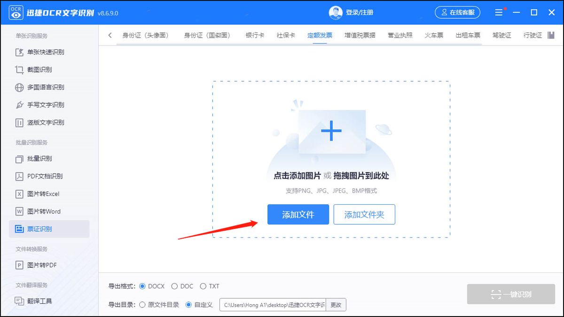Screen dimensions: 564x317
Task: Choose 原文件目录 as export directory
Action: pos(159,305)
